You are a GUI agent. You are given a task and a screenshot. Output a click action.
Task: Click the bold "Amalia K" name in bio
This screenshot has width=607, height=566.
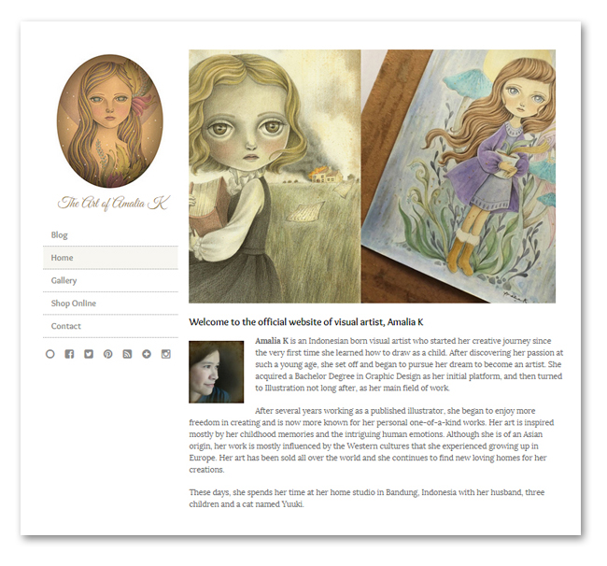272,341
